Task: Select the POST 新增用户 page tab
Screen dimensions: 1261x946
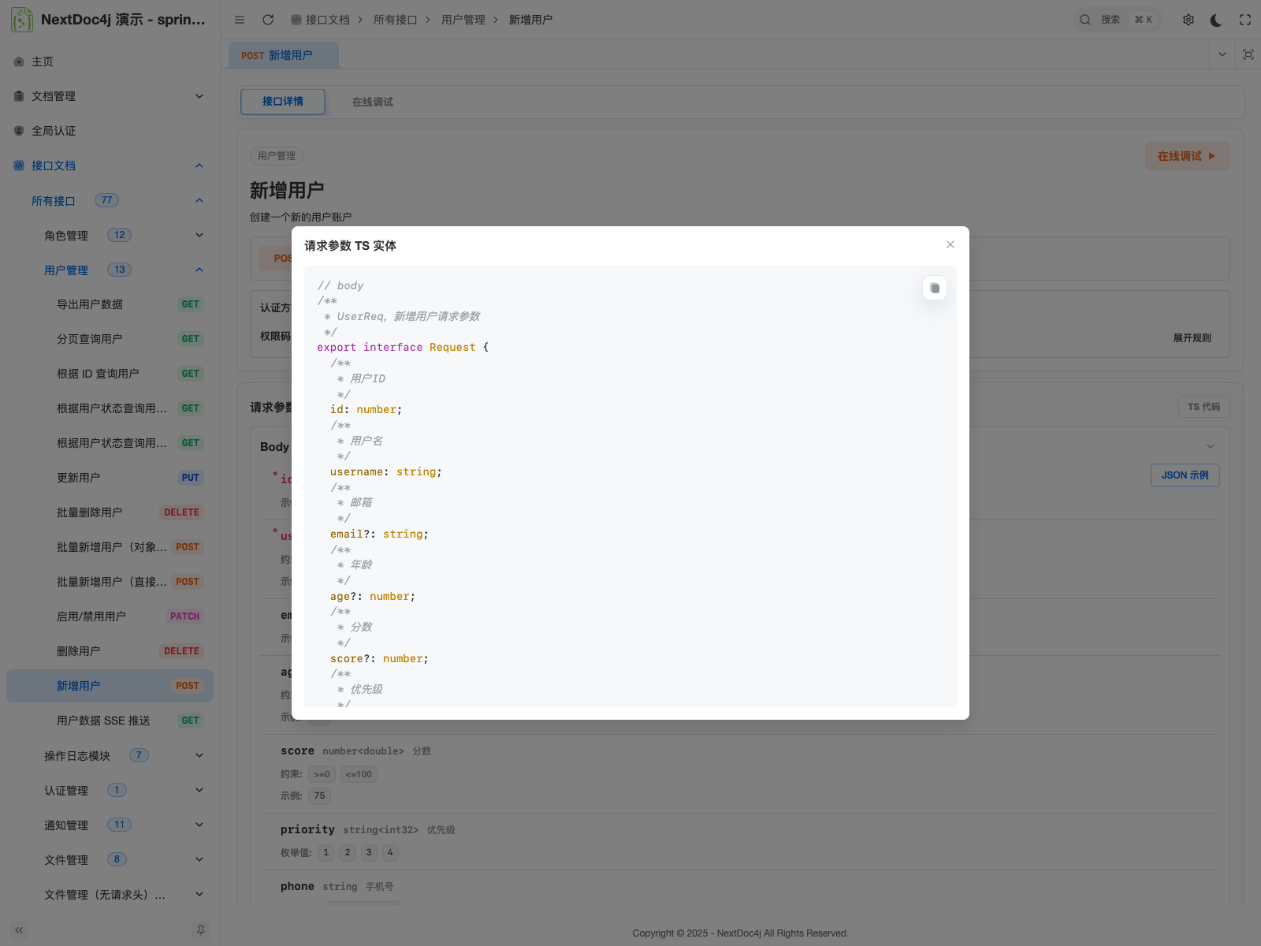Action: [x=284, y=55]
